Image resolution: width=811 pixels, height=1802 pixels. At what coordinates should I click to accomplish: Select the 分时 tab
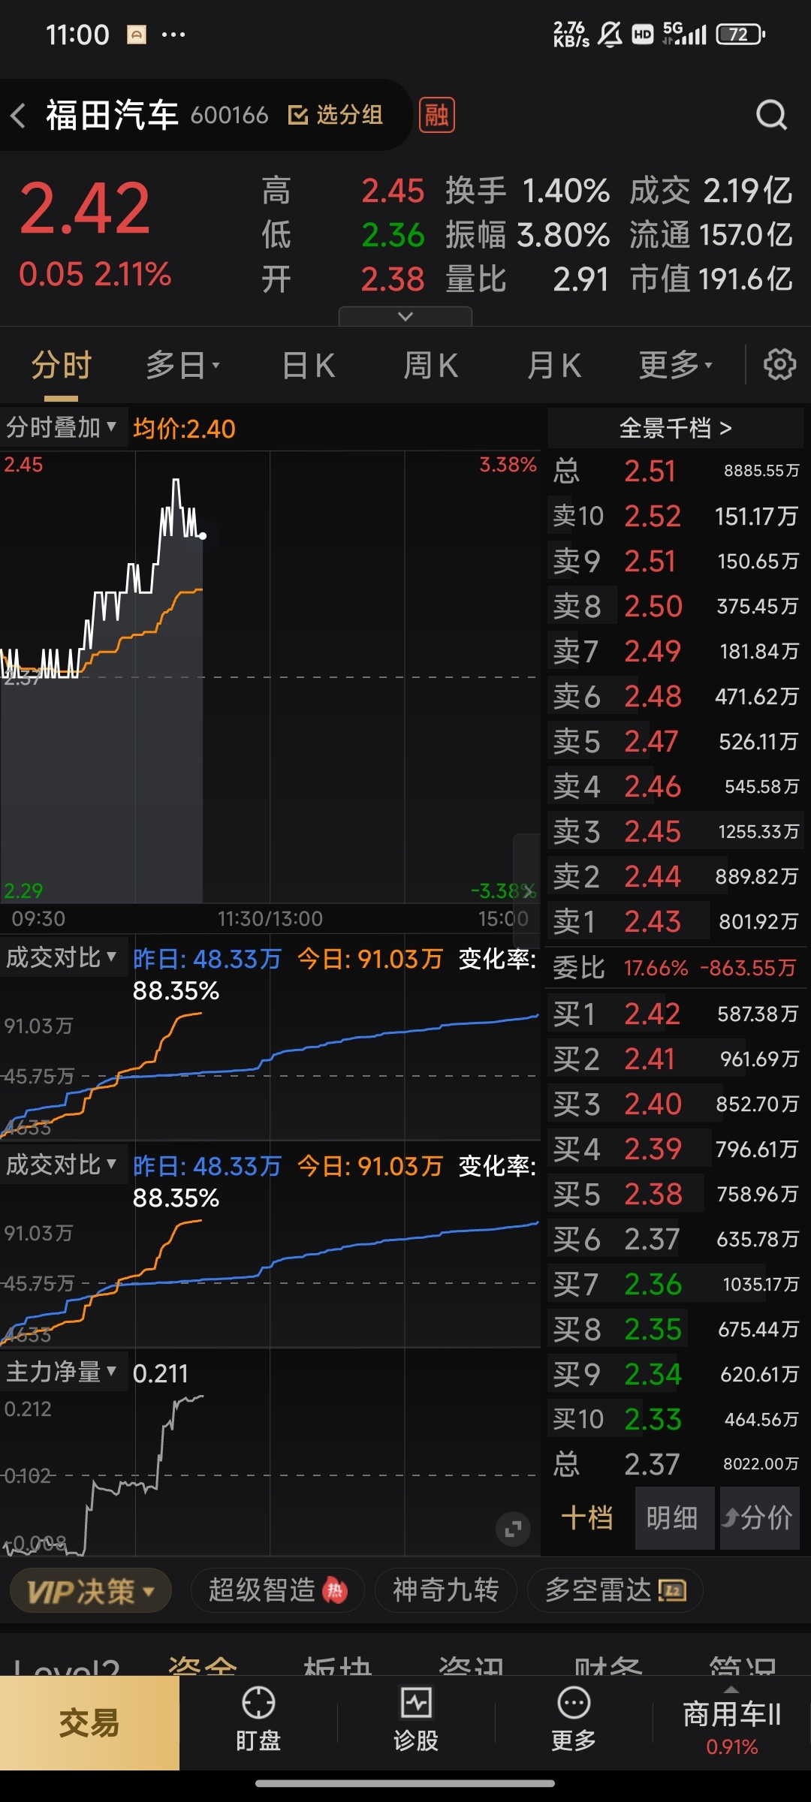click(62, 366)
